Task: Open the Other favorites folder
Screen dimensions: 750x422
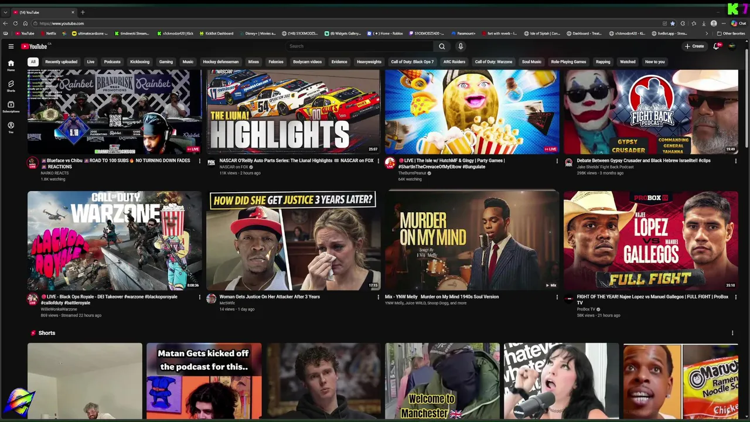Action: (x=731, y=33)
